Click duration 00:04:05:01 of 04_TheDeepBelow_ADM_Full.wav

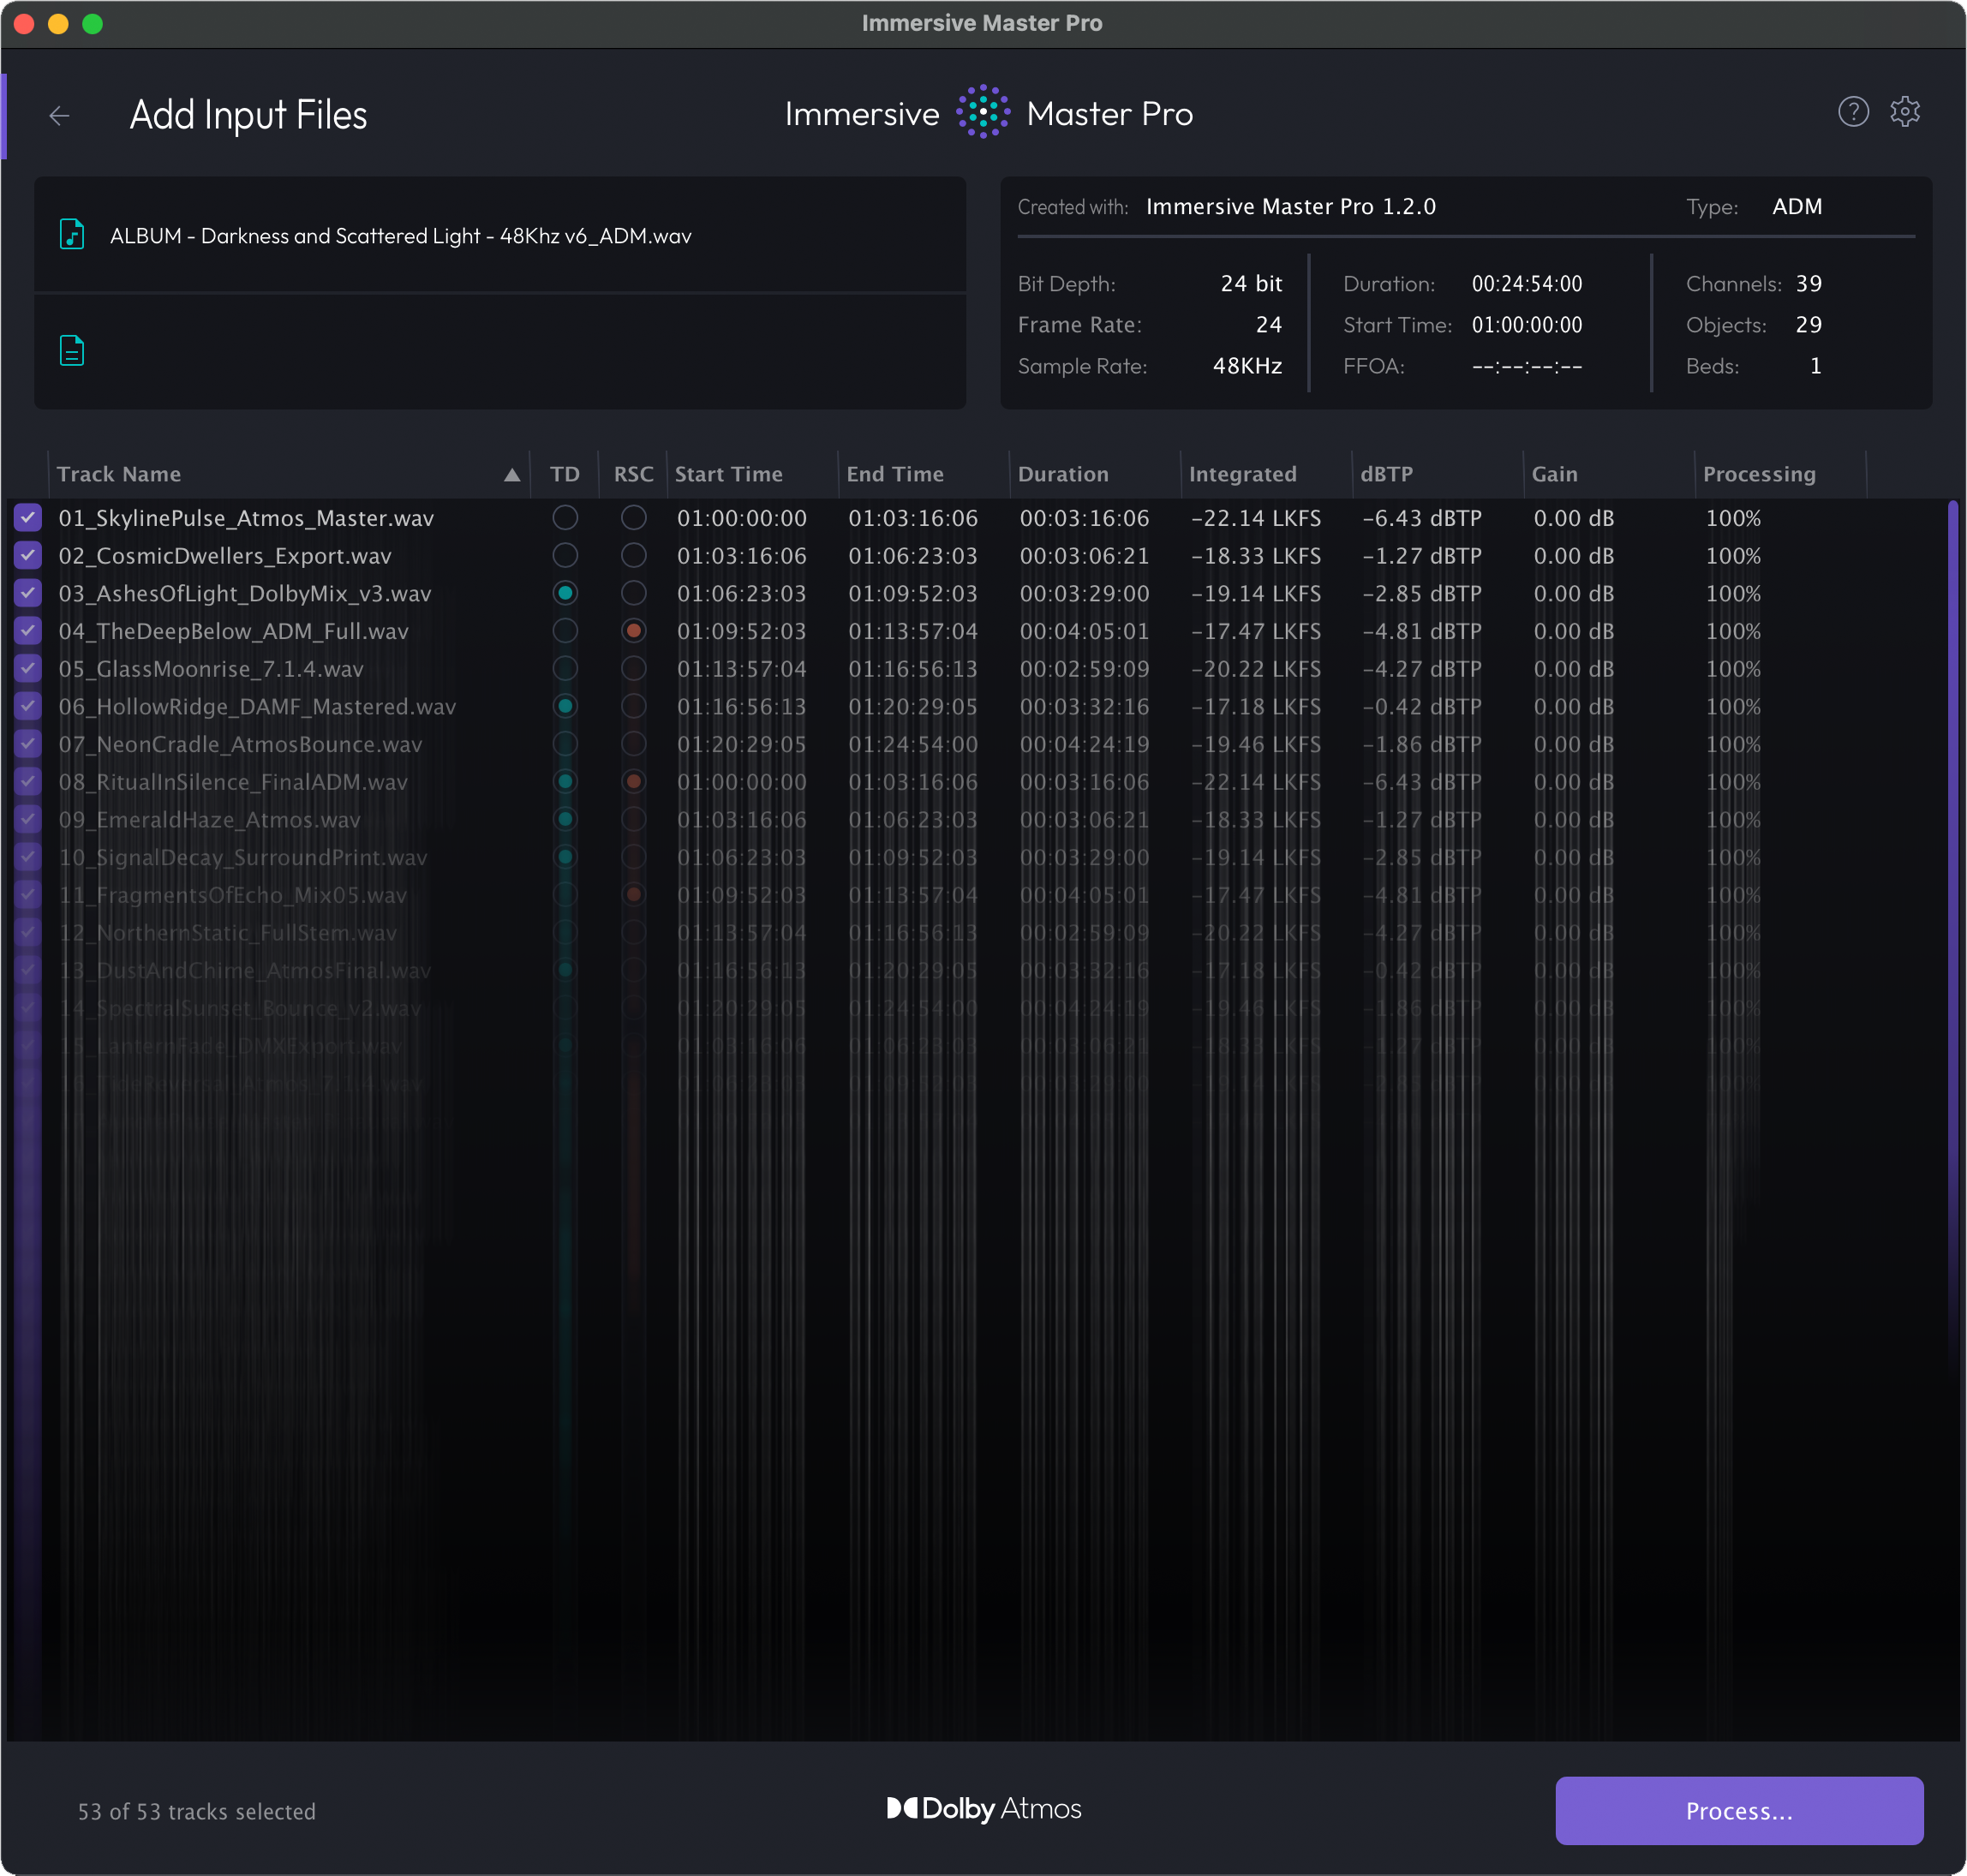click(x=1084, y=631)
